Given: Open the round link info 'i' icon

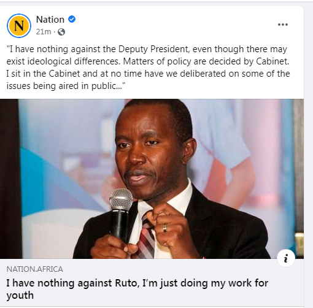Looking at the screenshot, I should 286,258.
